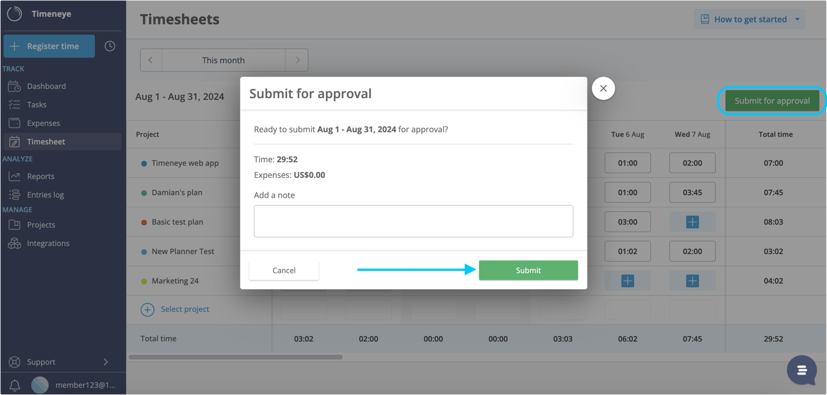The width and height of the screenshot is (827, 395).
Task: Open the Dashboard from the sidebar
Action: [x=46, y=86]
